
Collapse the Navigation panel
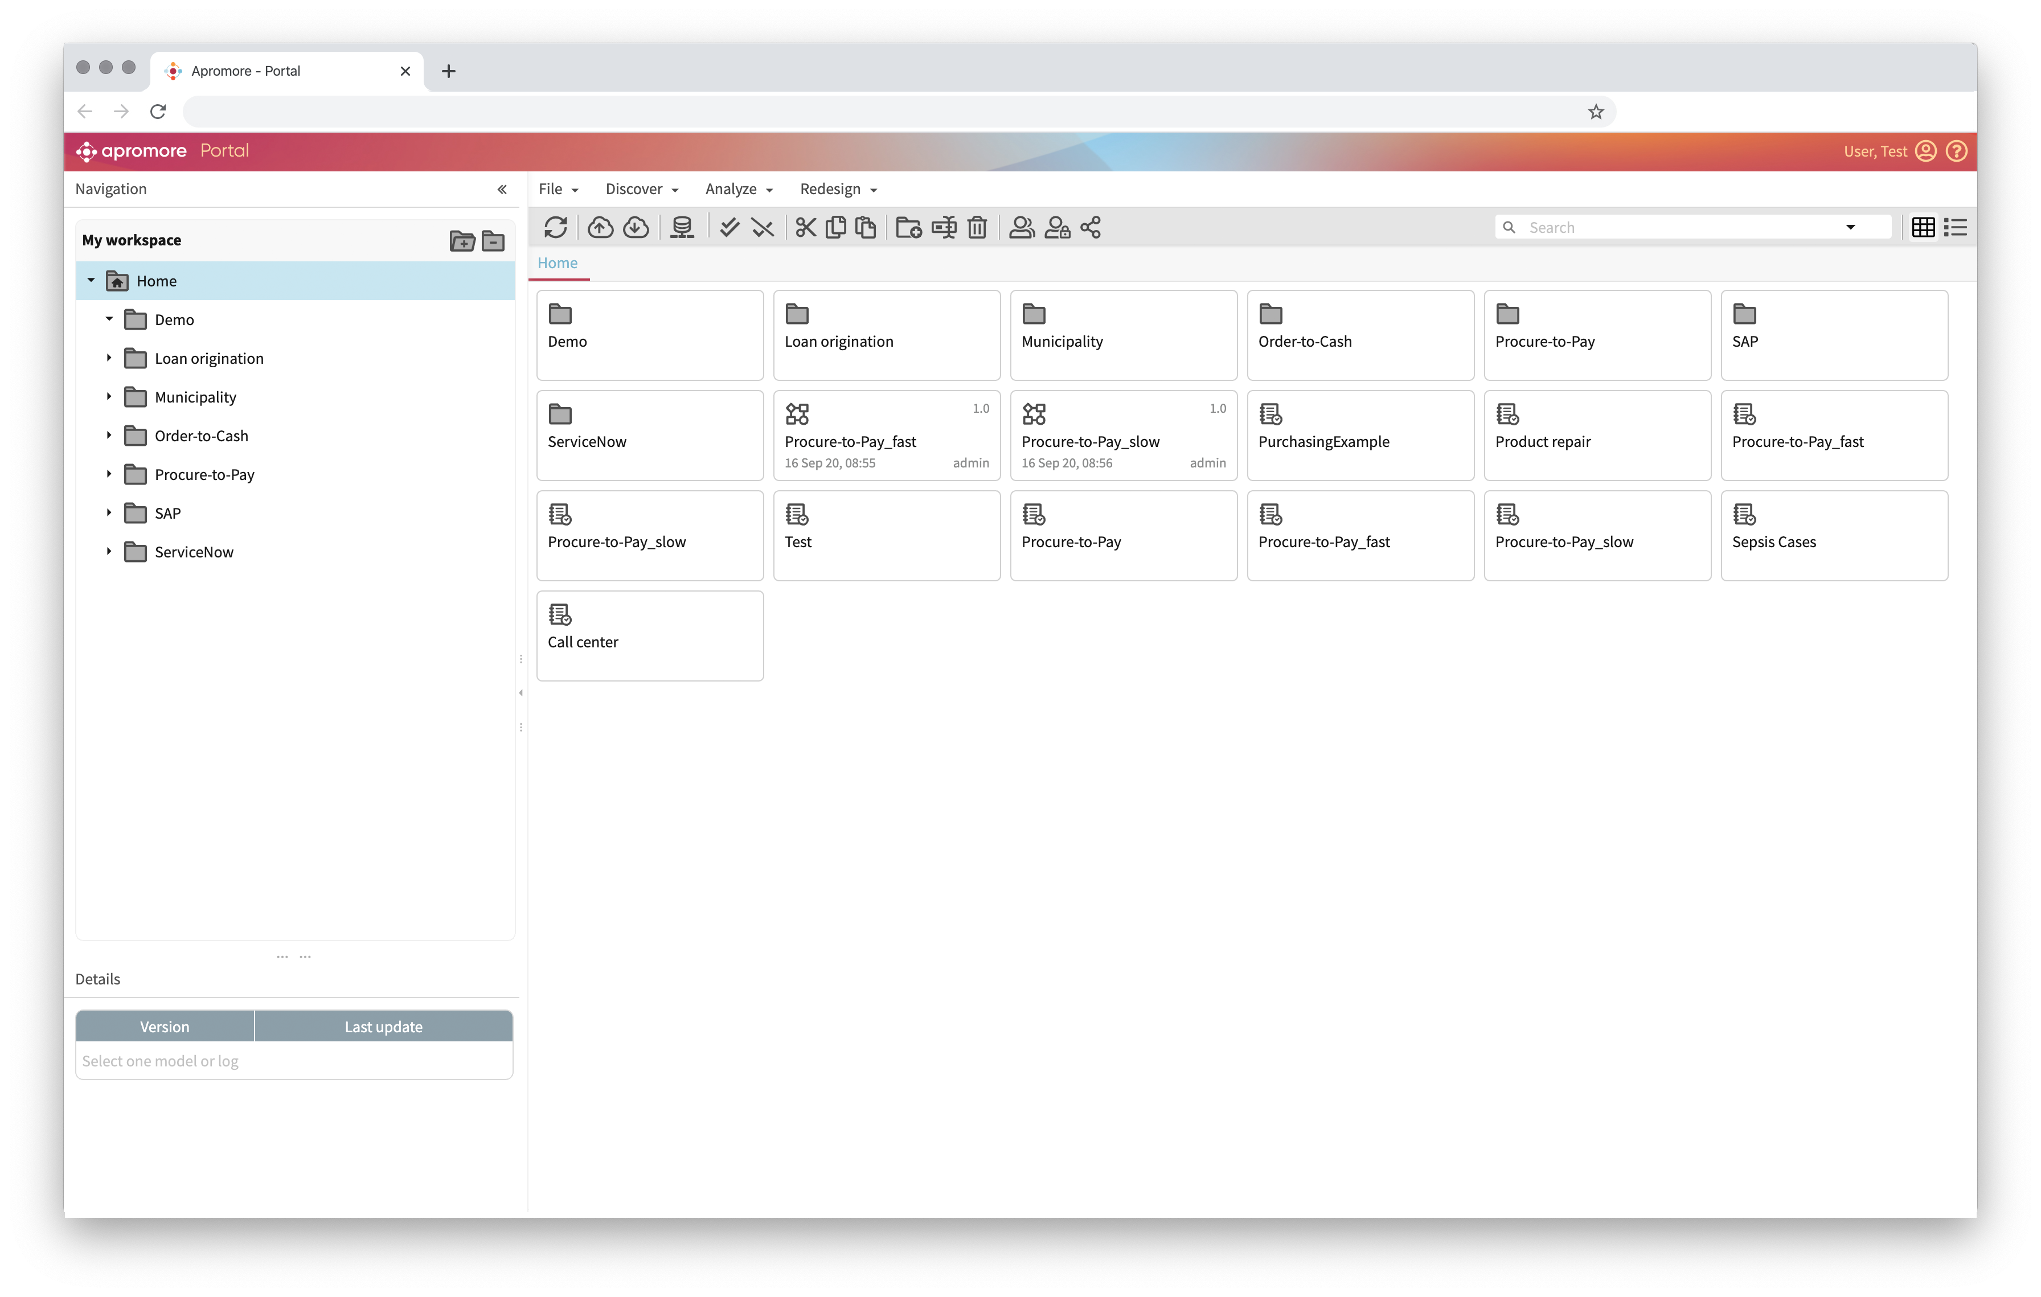click(502, 189)
